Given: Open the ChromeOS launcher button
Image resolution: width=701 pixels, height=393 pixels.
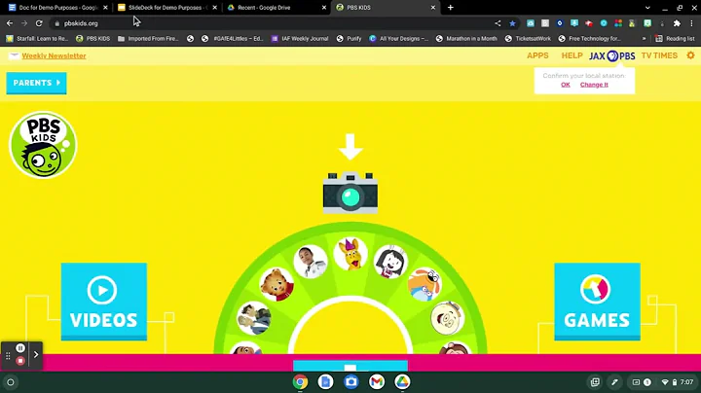Looking at the screenshot, I should 11,382.
